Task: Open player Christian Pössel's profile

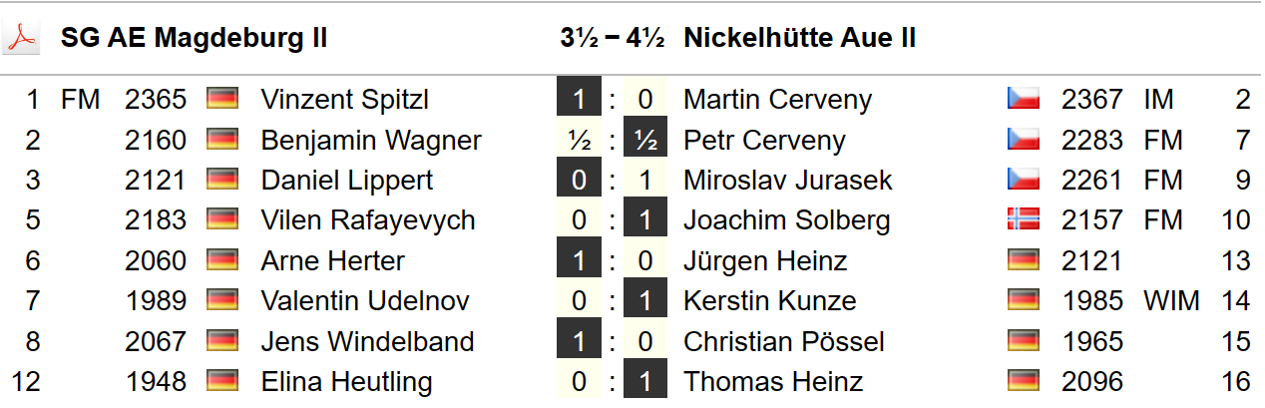Action: [783, 341]
